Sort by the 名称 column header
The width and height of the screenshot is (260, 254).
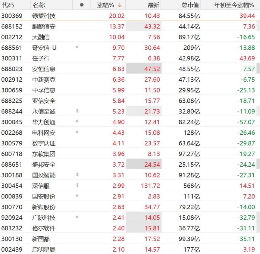pos(39,5)
